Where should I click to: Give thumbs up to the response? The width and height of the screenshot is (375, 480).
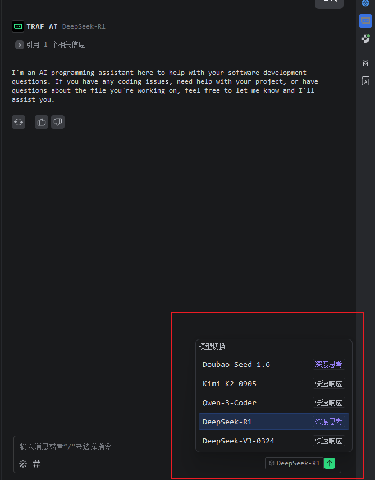click(x=42, y=122)
